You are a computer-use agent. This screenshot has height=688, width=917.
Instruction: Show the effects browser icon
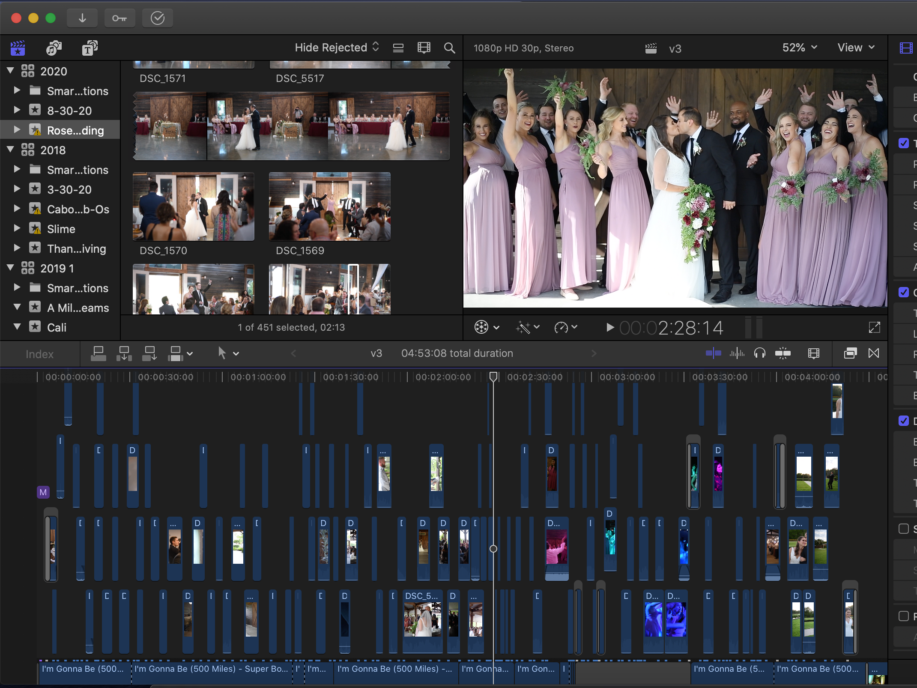(850, 353)
